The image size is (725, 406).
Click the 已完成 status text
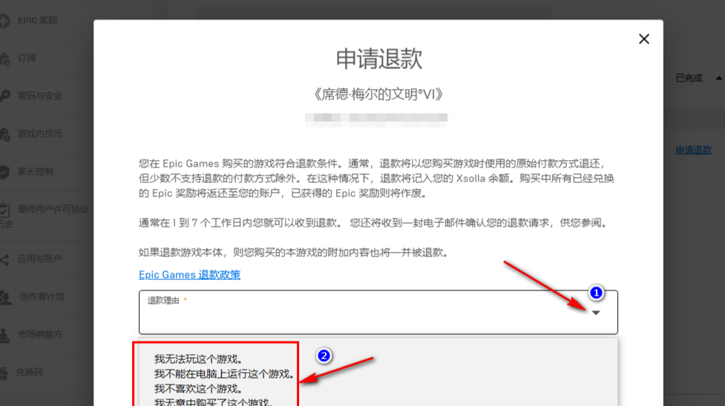[689, 78]
